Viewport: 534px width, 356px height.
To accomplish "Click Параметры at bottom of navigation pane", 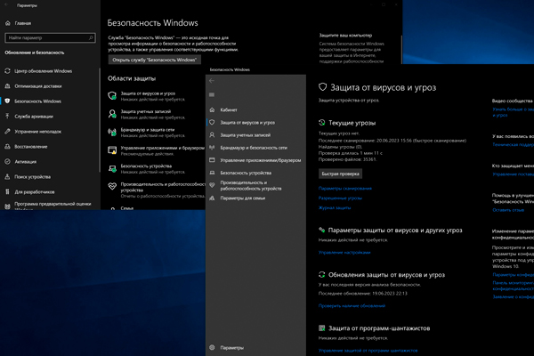I will click(232, 347).
